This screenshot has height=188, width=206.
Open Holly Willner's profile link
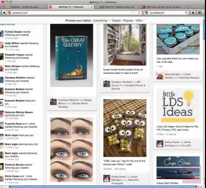click(12, 43)
